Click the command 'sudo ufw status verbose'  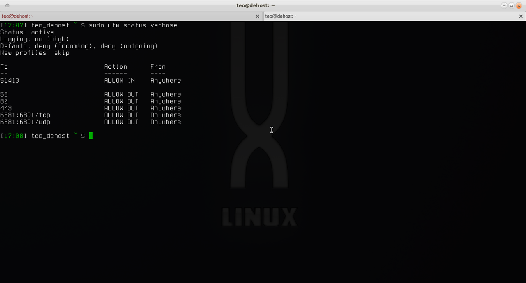tap(133, 25)
